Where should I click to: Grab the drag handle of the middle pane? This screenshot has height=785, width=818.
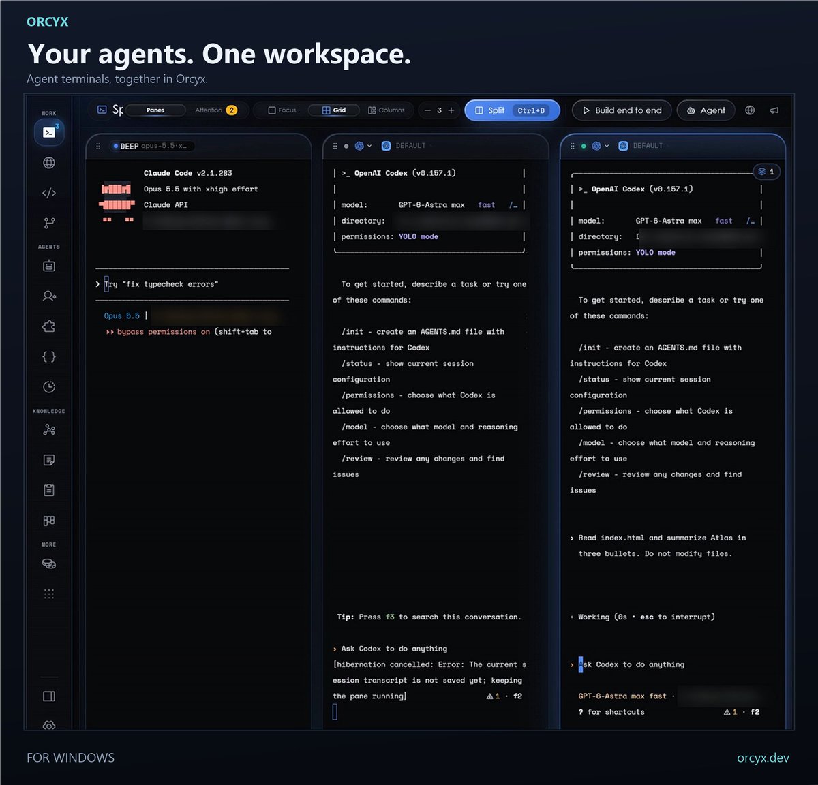335,146
